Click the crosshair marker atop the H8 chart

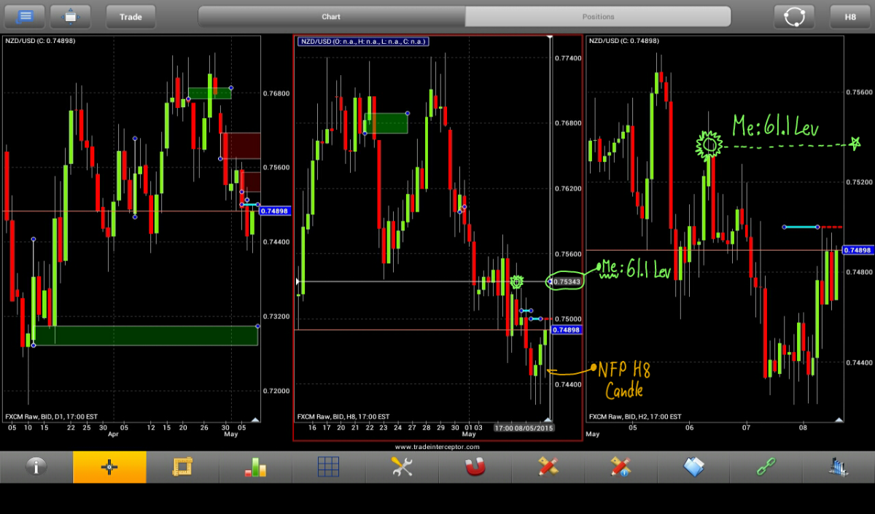(x=551, y=37)
